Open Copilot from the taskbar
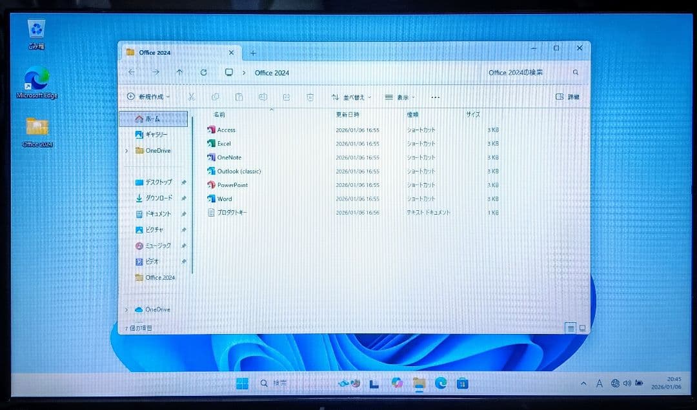 point(396,383)
